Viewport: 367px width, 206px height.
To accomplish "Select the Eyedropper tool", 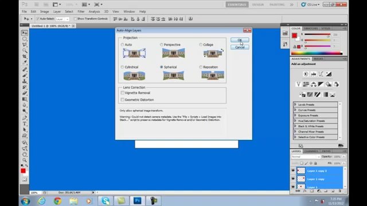I will click(x=25, y=62).
